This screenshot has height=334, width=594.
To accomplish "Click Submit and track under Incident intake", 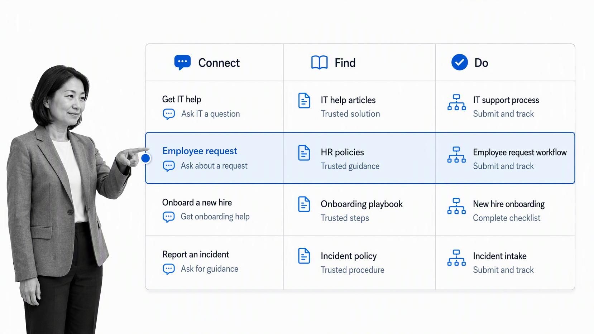I will pyautogui.click(x=503, y=270).
